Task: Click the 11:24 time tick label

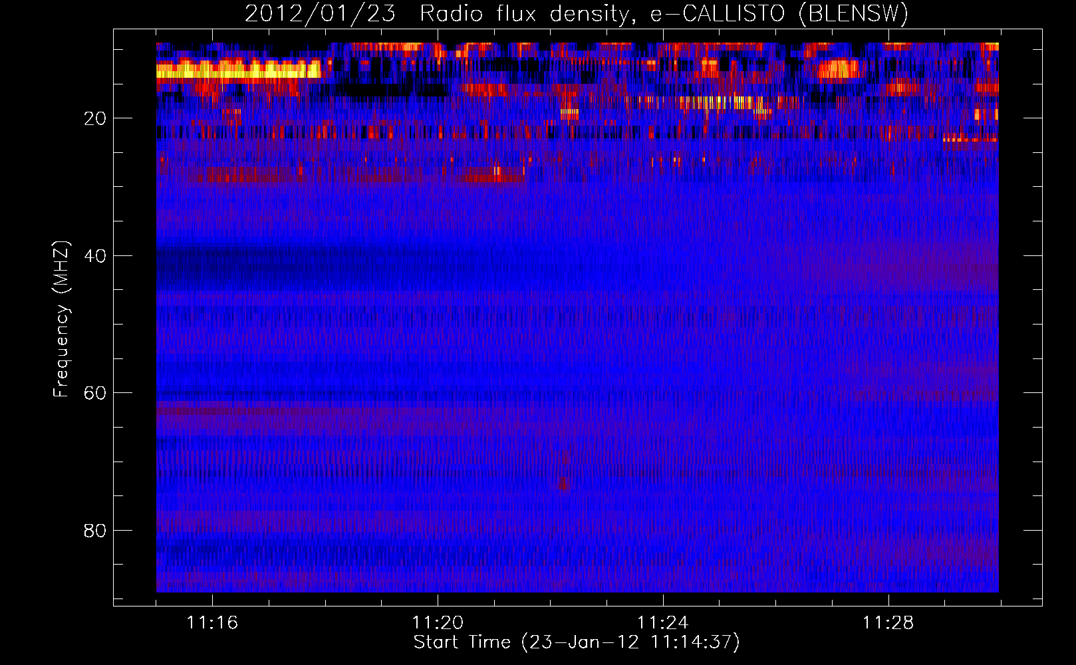Action: (x=663, y=623)
